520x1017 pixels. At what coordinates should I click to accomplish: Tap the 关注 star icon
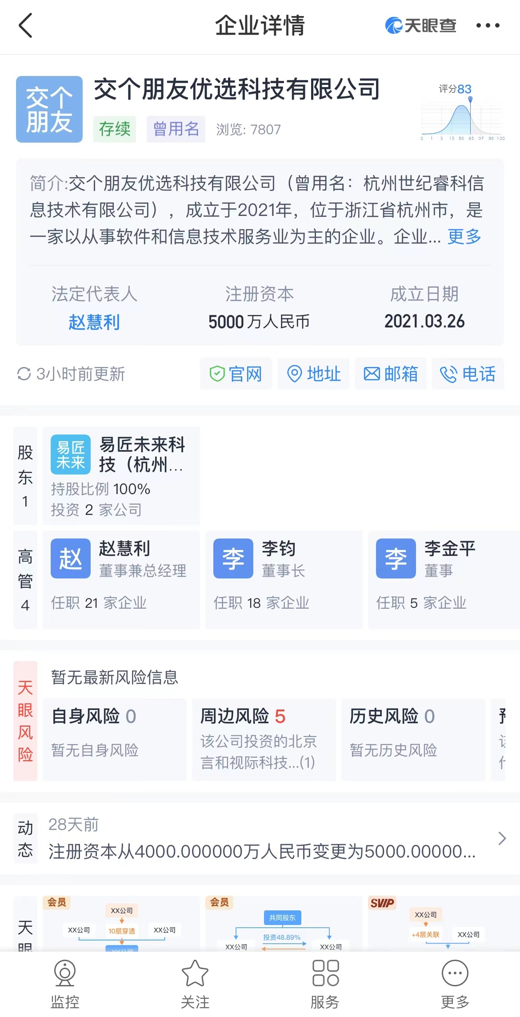click(195, 973)
